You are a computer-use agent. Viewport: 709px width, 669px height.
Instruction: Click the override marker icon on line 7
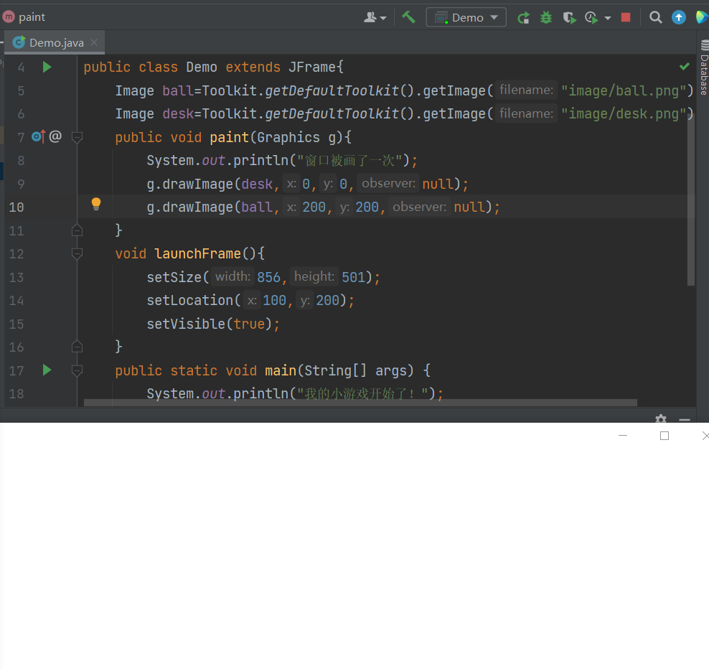pos(39,136)
